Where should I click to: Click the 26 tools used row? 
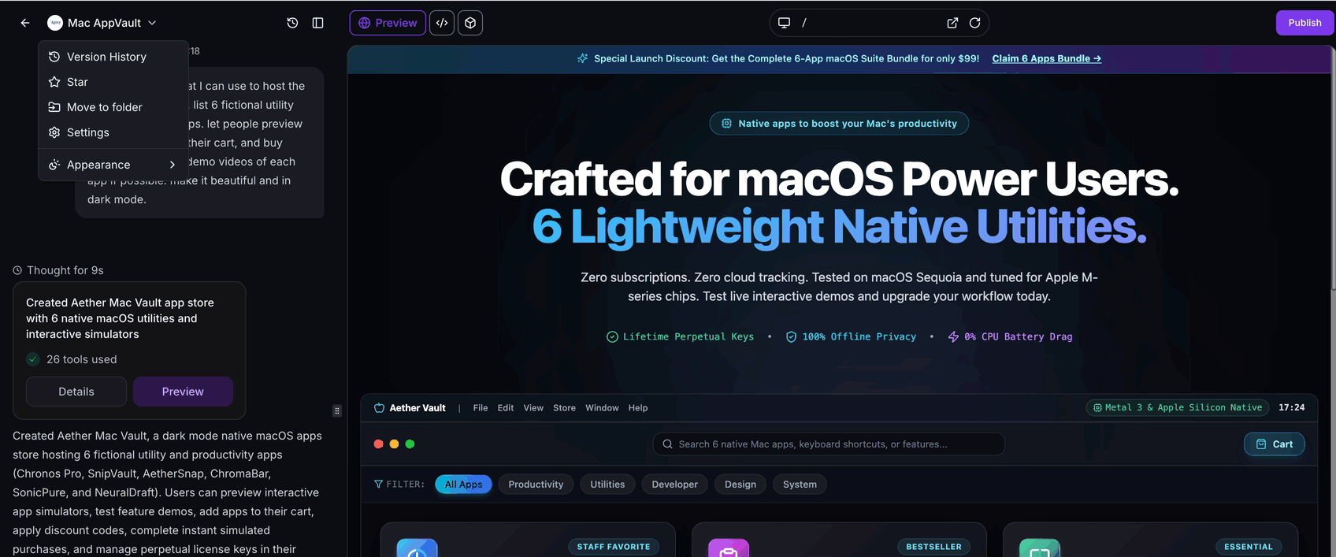[x=72, y=359]
